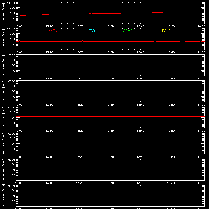
Task: Click the 10 y-axis label of the 1415 MHz plot
Action: (13, 97)
